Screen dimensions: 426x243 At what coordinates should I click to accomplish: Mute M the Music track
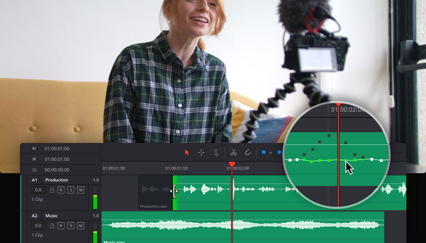click(x=80, y=226)
